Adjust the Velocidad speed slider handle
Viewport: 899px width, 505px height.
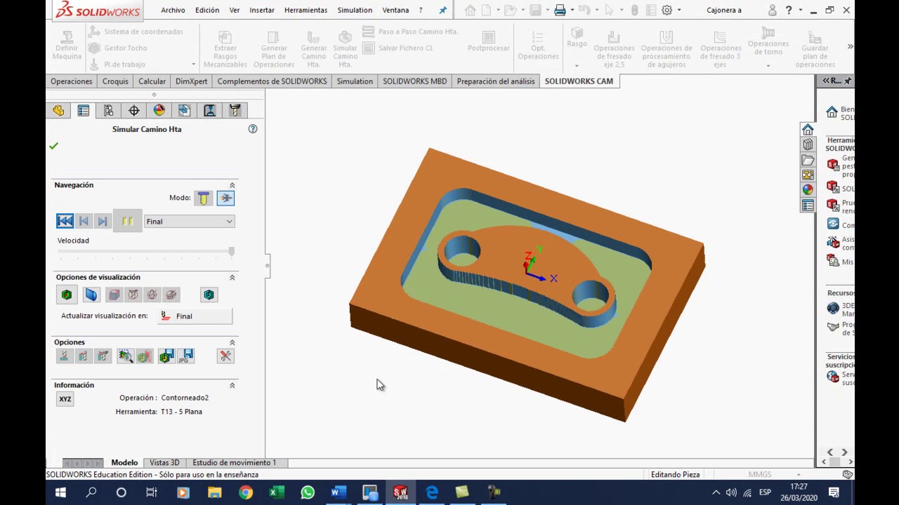(x=232, y=251)
